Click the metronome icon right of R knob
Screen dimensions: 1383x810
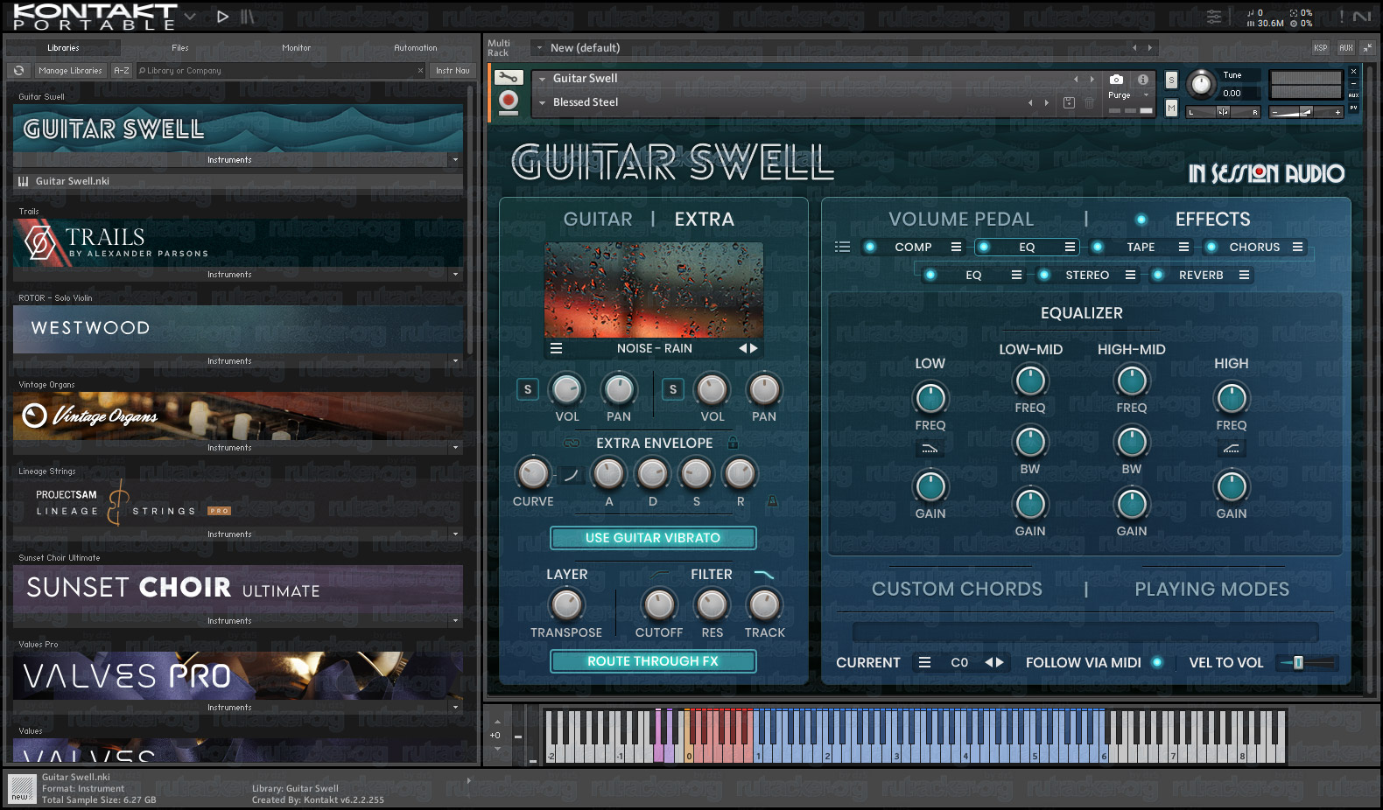pos(772,501)
